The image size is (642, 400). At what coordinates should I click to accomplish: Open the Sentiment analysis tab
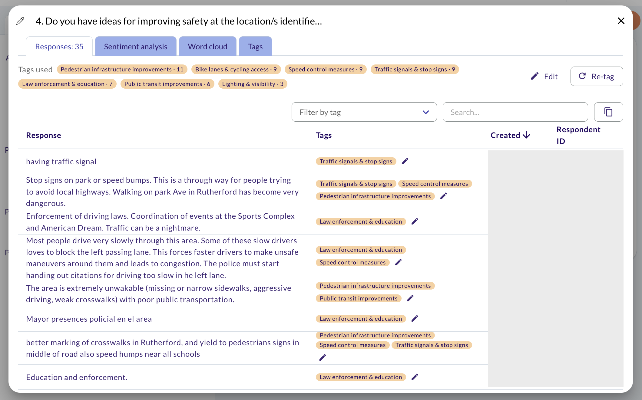tap(136, 46)
